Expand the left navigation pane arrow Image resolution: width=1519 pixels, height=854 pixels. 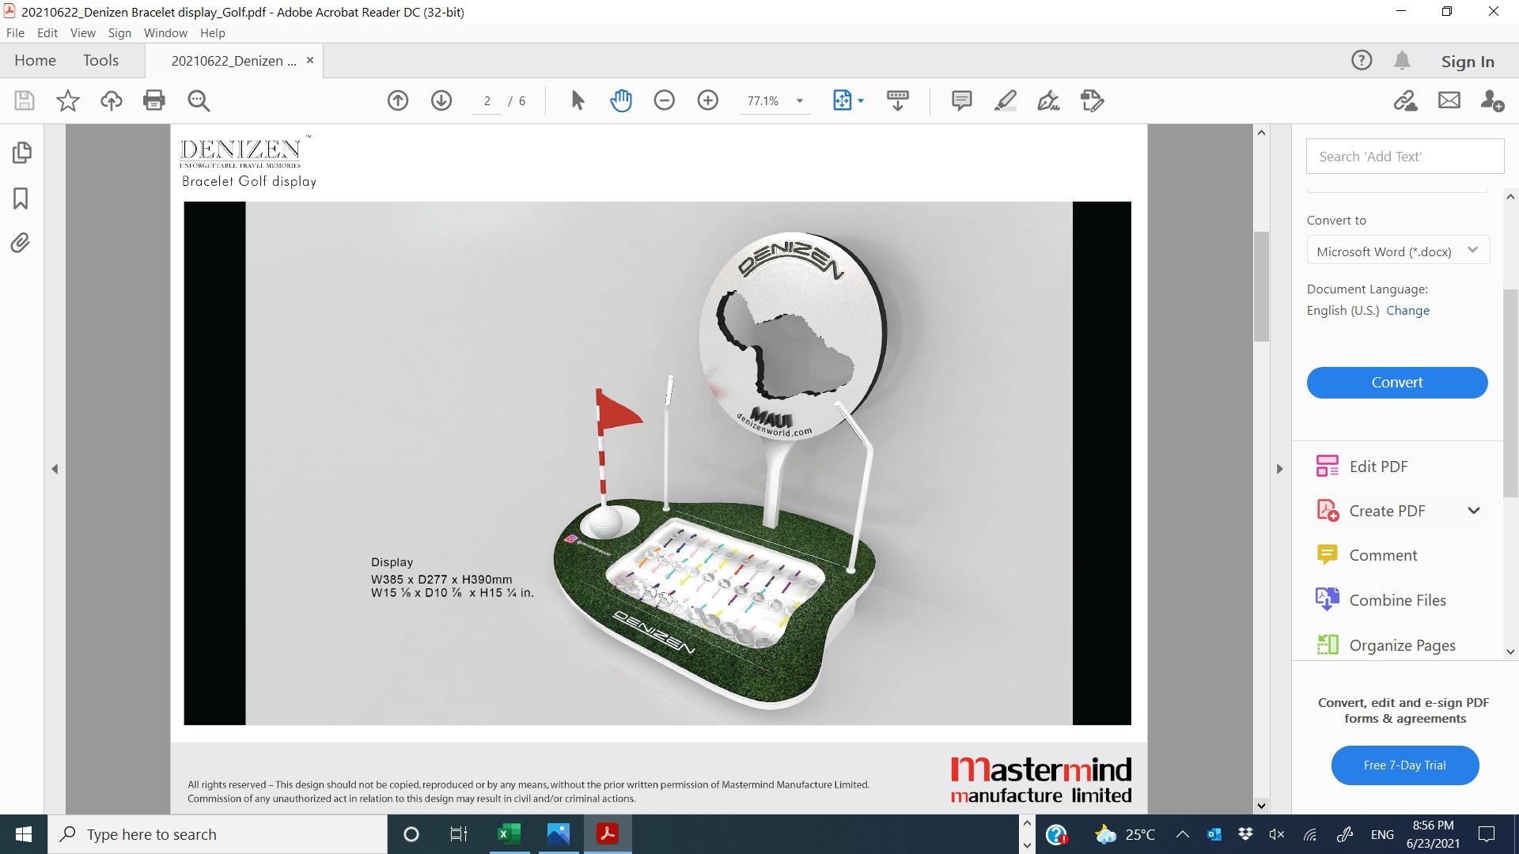(x=55, y=469)
